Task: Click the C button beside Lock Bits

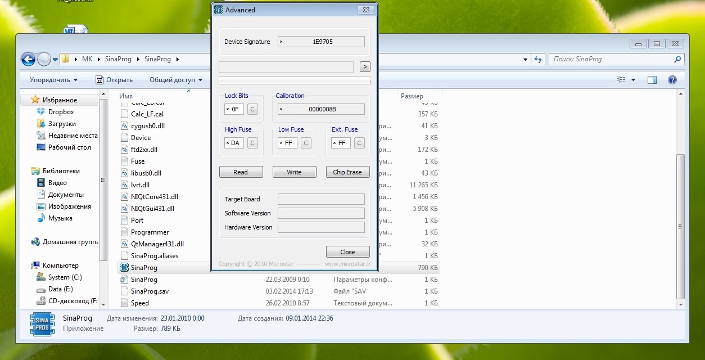Action: click(253, 109)
